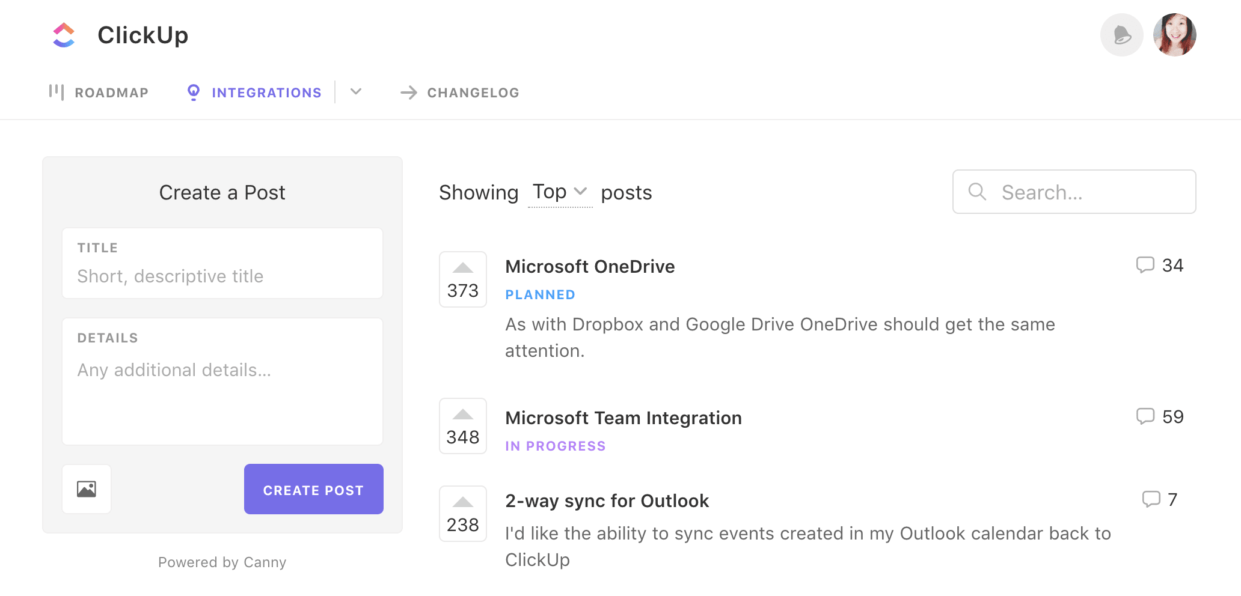View comments on Microsoft OneDrive post
The width and height of the screenshot is (1241, 596).
pos(1159,265)
